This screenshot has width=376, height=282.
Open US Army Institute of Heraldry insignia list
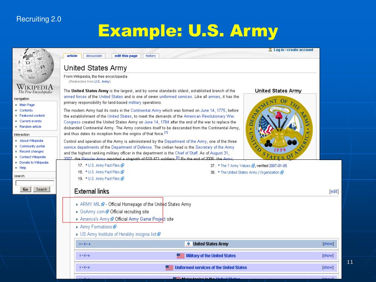[118, 234]
